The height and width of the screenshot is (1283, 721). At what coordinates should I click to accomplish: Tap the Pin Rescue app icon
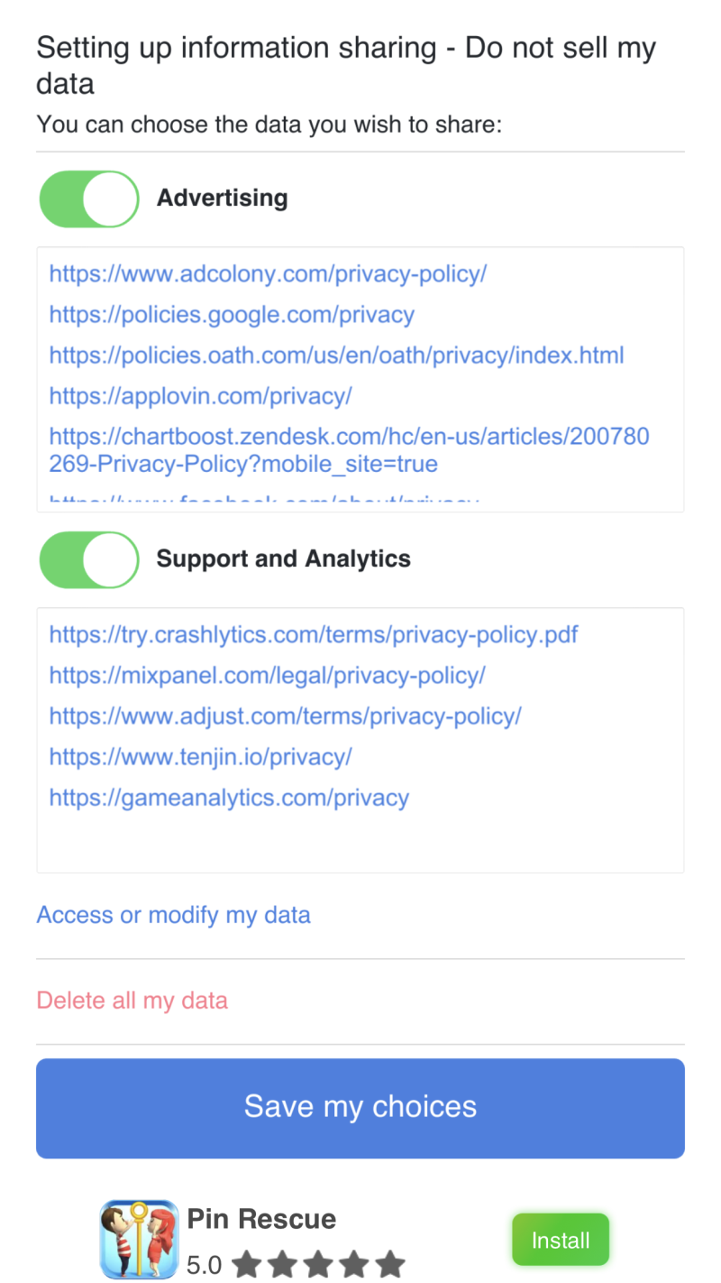pos(139,1239)
